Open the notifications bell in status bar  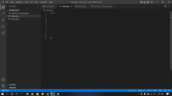(x=169, y=91)
